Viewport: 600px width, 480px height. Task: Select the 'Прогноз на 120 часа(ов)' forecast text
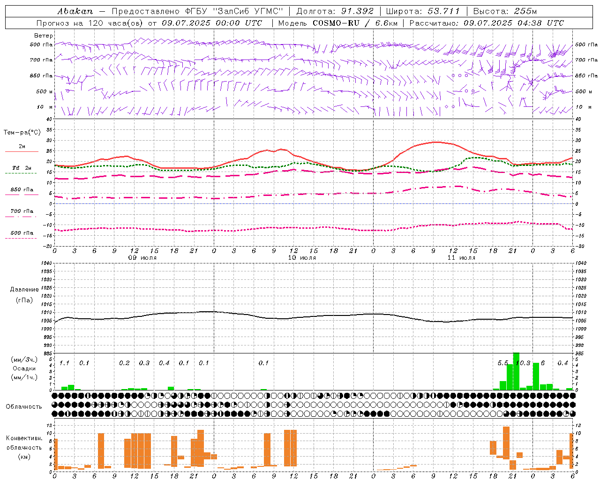click(90, 23)
